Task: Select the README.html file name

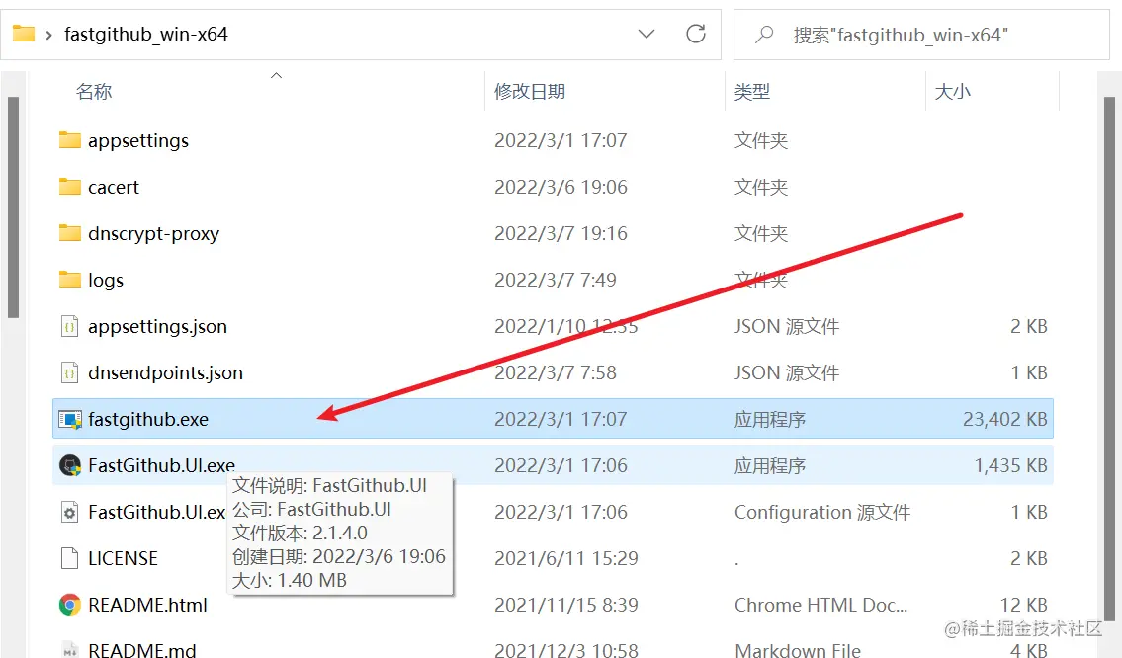Action: 147,605
